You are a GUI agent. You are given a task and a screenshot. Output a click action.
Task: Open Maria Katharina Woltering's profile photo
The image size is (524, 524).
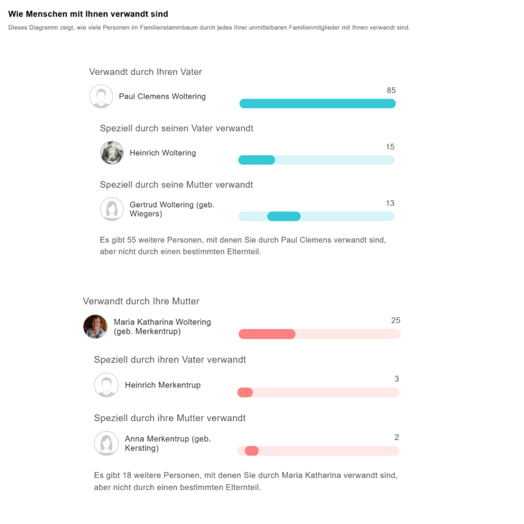point(95,326)
